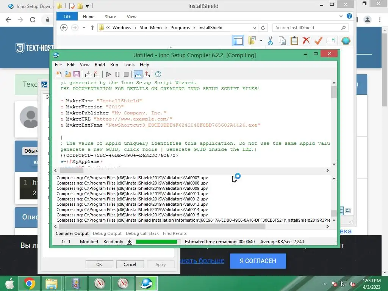Click the Я СОГЛАСЕН button on webpage

tap(258, 261)
